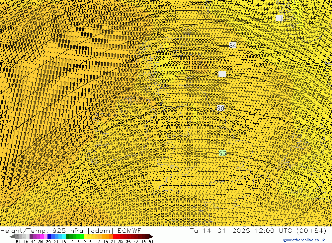This screenshot has width=332, height=243.
Task: Click the dark right arrow of the color scale
Action: [x=151, y=237]
